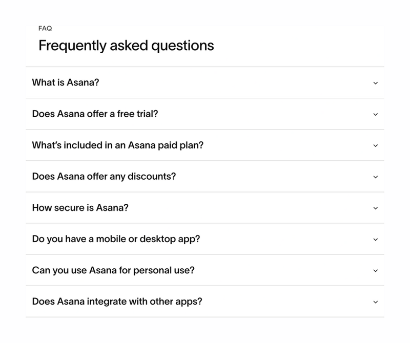
Task: Click the chevron next to 'Does Asana offer any discounts?'
Action: tap(375, 177)
